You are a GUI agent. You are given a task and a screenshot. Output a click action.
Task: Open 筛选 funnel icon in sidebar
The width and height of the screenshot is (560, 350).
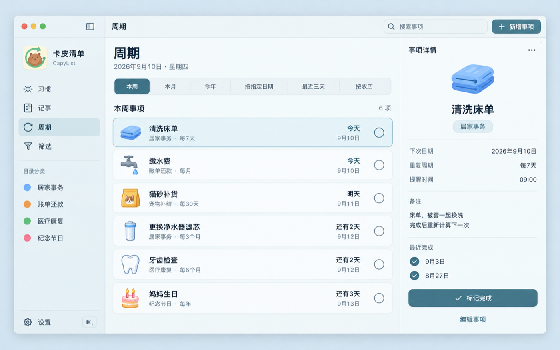[x=28, y=146]
